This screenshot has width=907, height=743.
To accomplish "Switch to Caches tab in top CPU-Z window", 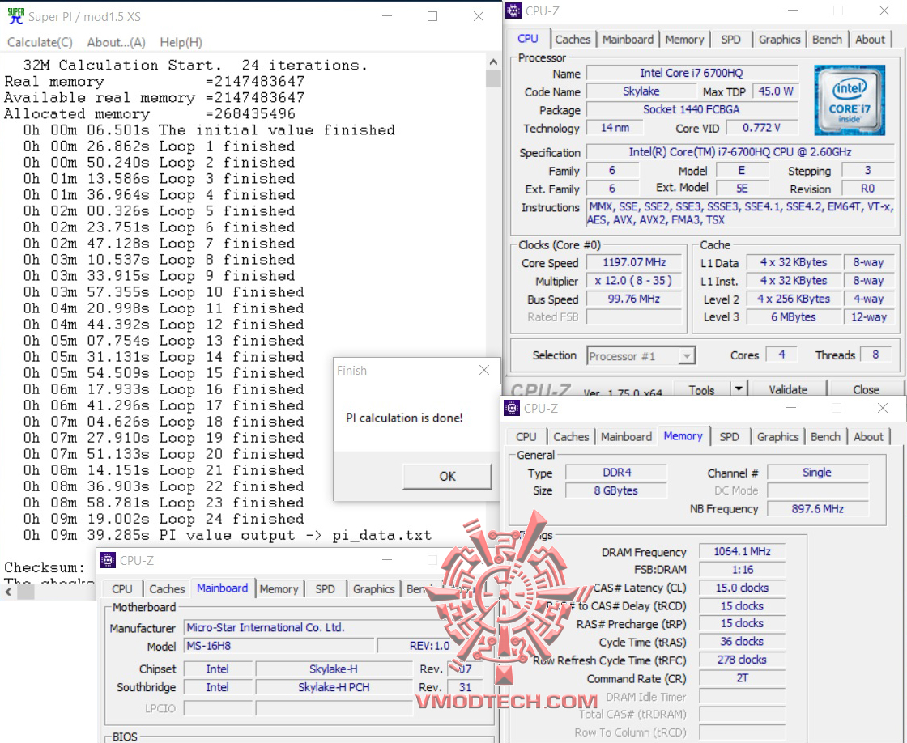I will 573,40.
